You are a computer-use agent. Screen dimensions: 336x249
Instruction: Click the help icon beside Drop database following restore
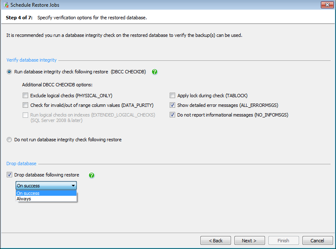pos(92,175)
